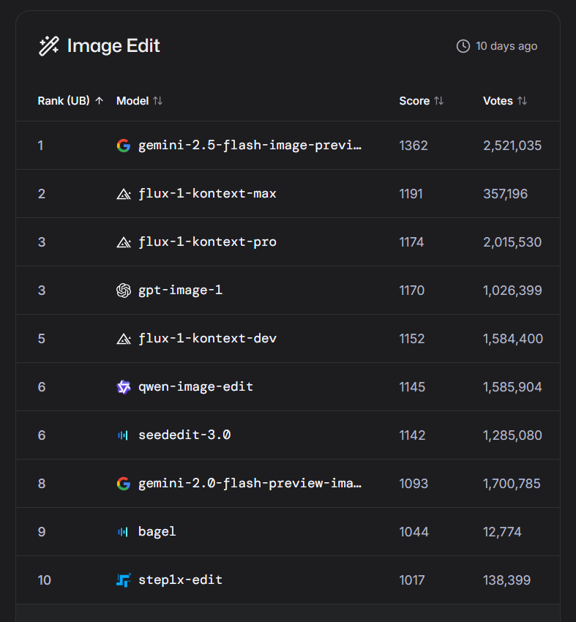Click the Model column sort arrows

[x=158, y=101]
